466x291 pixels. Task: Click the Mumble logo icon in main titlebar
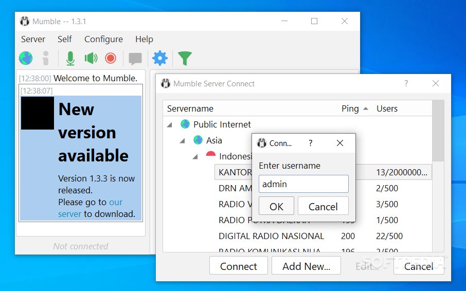[x=25, y=21]
